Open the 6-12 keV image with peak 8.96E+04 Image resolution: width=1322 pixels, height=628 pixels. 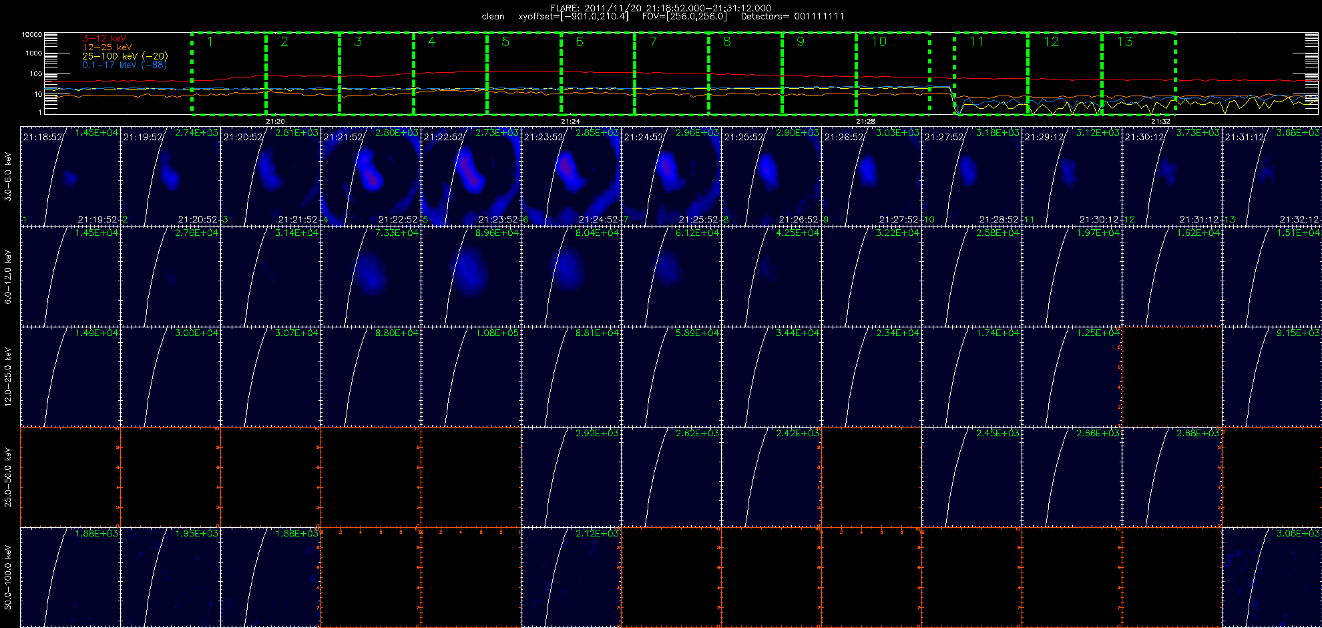tap(471, 277)
